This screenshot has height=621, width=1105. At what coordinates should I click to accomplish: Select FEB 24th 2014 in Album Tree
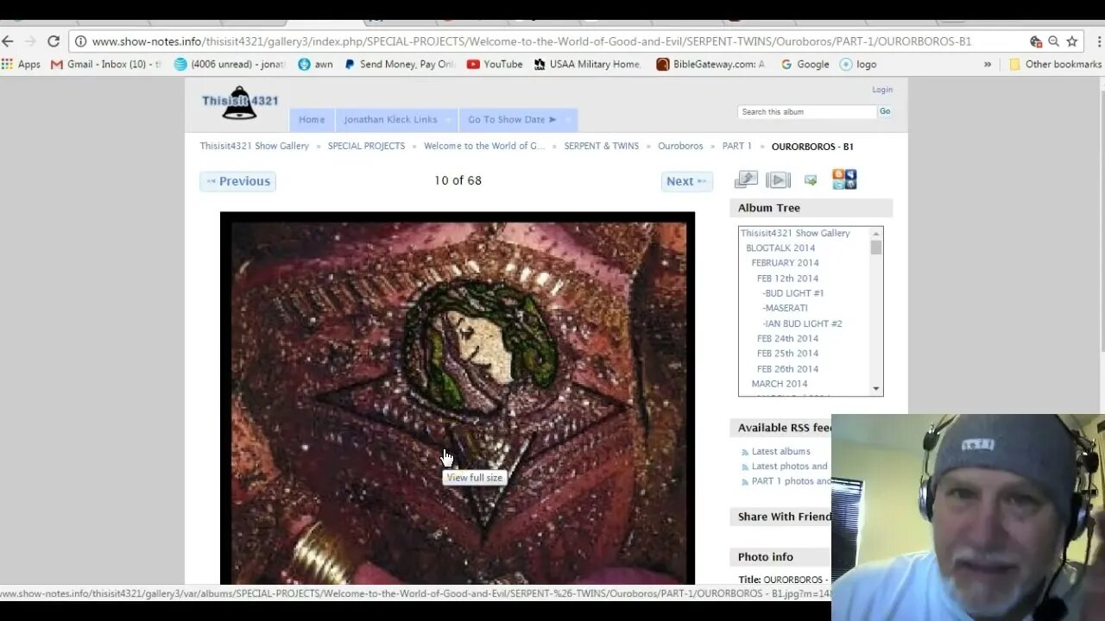click(x=787, y=338)
